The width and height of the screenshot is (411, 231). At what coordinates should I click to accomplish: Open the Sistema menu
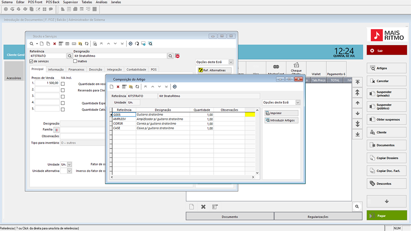tap(7, 2)
